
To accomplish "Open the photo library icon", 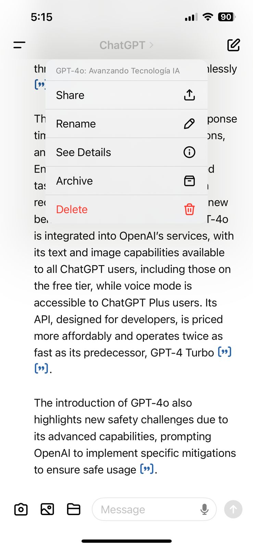I will pos(47,509).
